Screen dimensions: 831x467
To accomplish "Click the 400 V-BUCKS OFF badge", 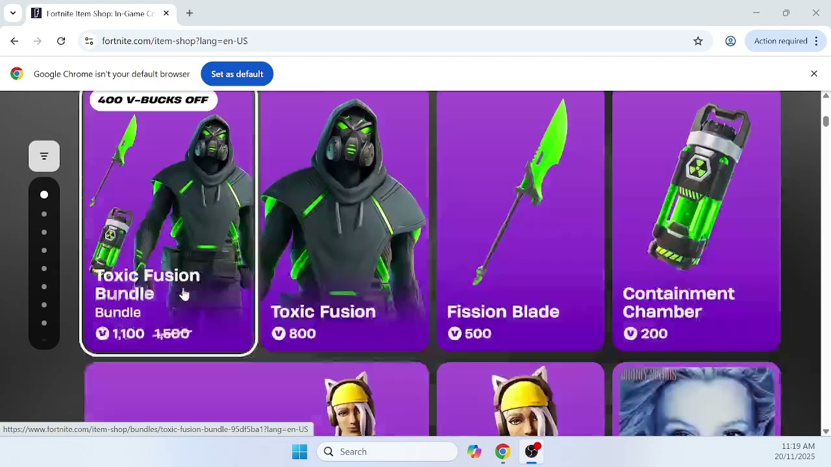I will pyautogui.click(x=153, y=100).
